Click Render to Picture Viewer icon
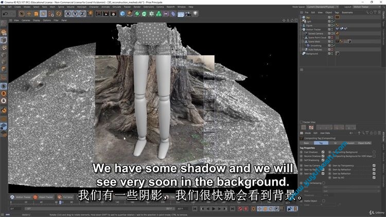Image resolution: width=386 pixels, height=217 pixels. 106,14
